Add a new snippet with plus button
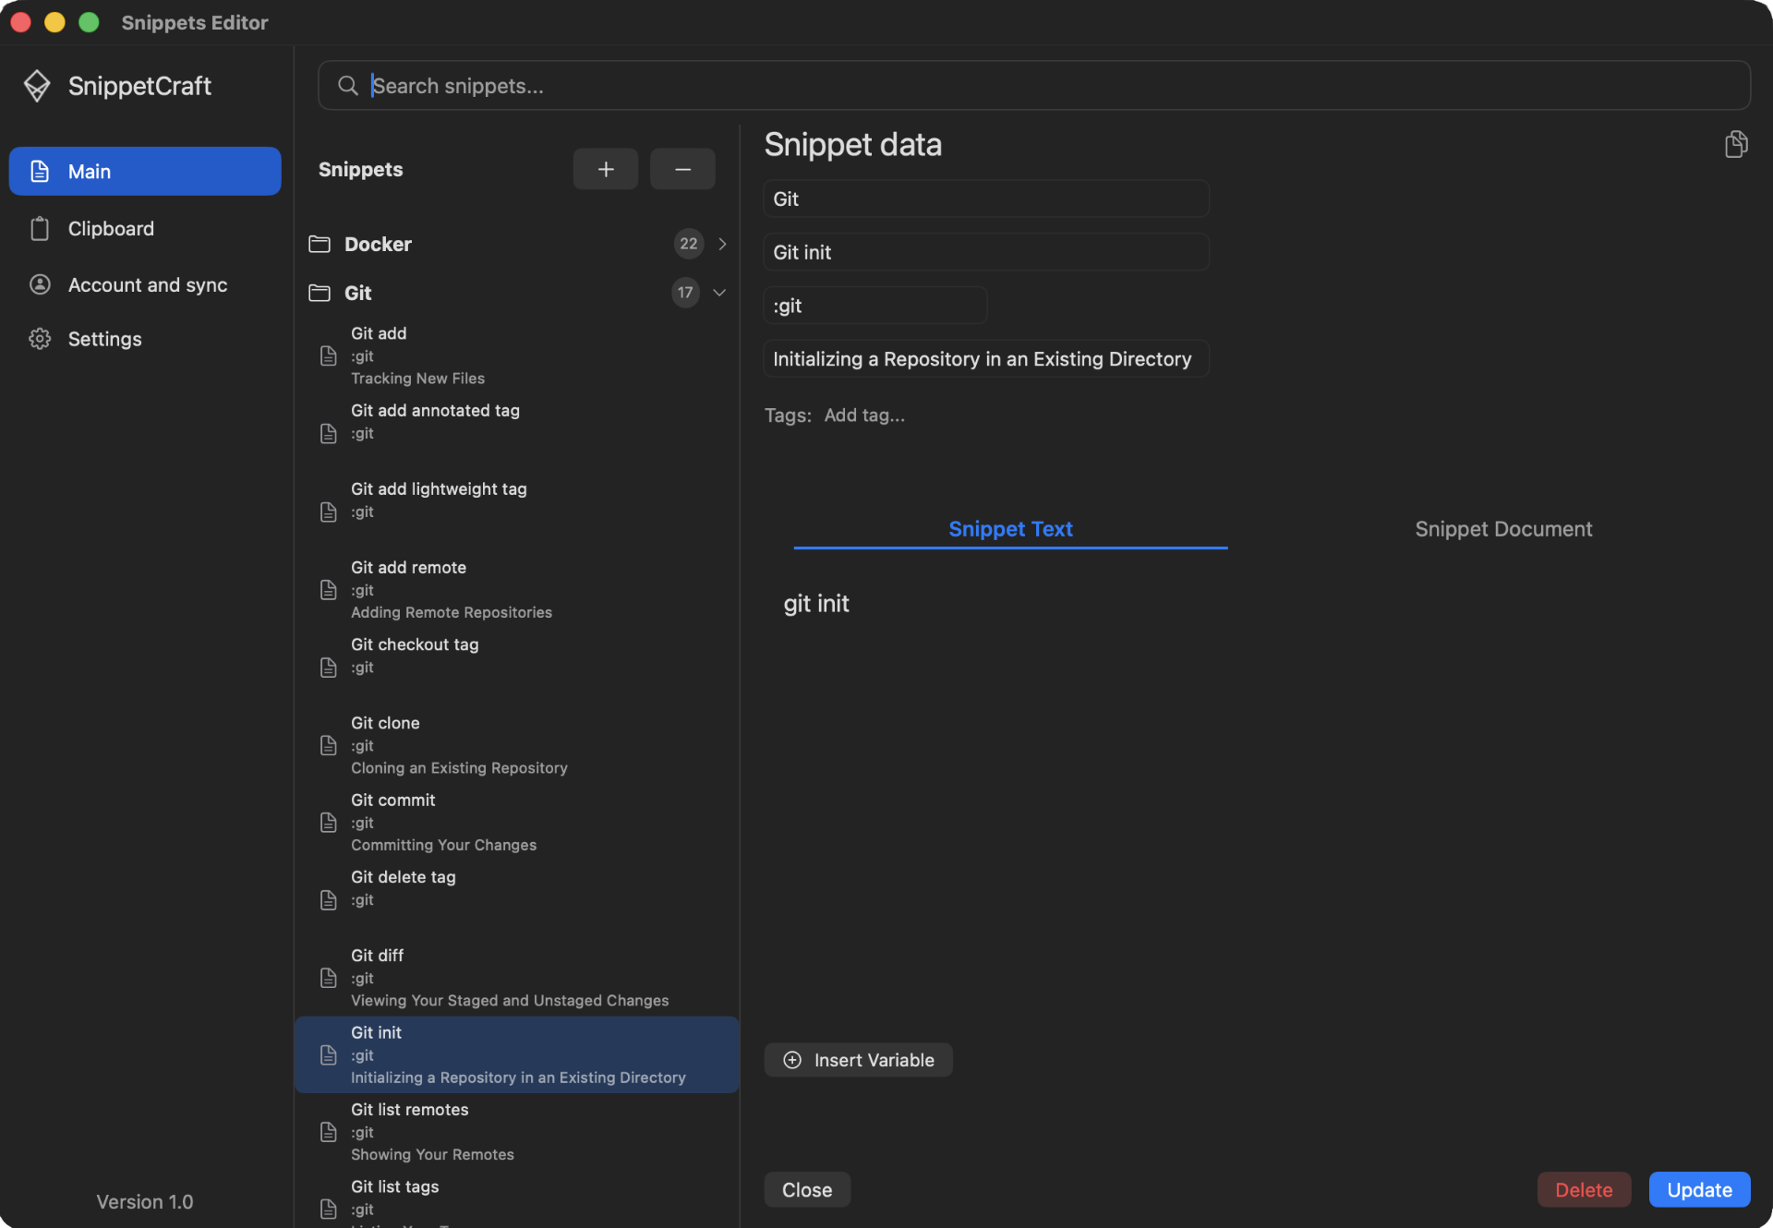Image resolution: width=1773 pixels, height=1228 pixels. click(606, 169)
